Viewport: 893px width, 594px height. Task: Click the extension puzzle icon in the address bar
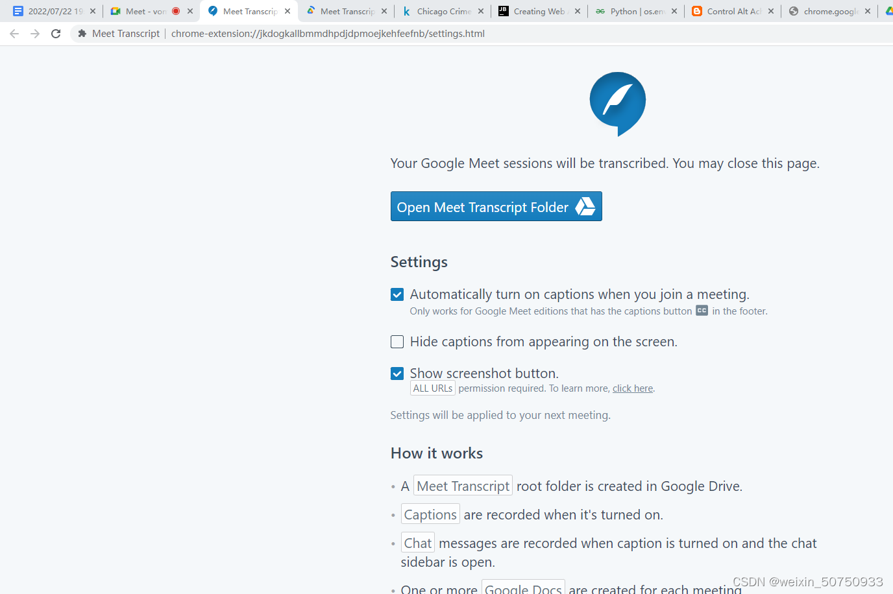(x=82, y=34)
